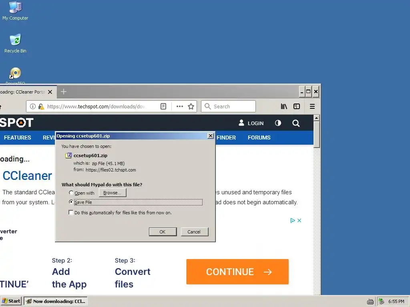Enable Do this automatically checkbox
This screenshot has width=410, height=307.
pos(71,213)
